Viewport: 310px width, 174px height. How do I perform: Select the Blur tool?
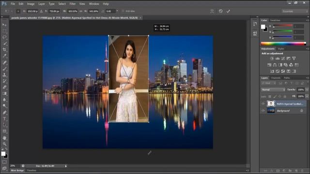pyautogui.click(x=4, y=100)
